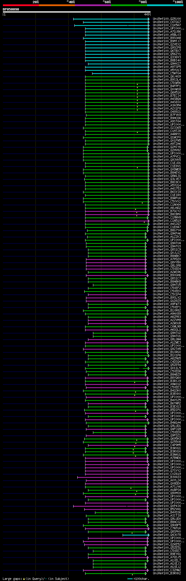Screen dimensions: 186x581
Task: Click label UniRef100_B4W1A4
Action: (x=167, y=422)
